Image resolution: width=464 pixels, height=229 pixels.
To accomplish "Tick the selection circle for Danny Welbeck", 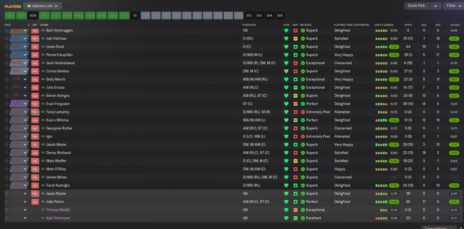I will [x=7, y=153].
